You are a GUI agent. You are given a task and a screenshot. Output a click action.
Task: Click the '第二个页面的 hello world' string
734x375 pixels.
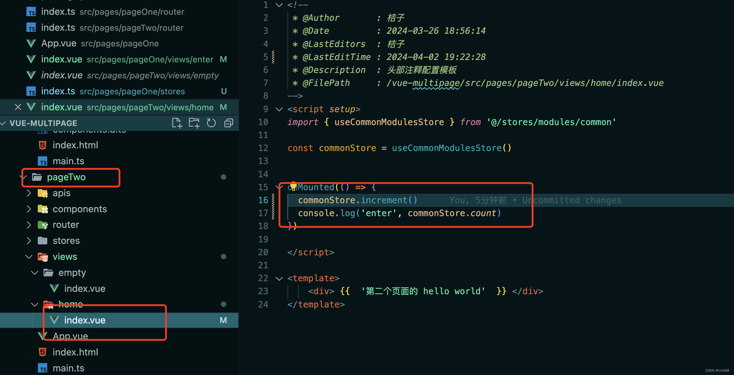(x=423, y=291)
